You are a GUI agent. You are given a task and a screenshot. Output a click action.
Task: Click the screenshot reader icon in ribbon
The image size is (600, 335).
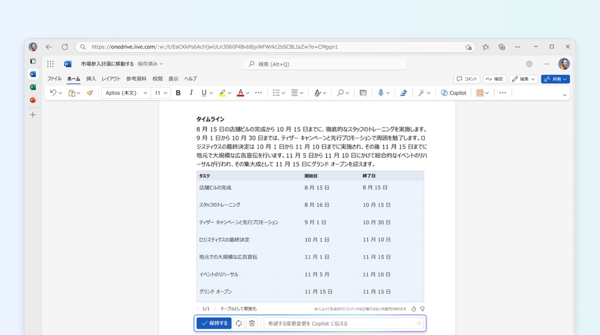tap(363, 93)
